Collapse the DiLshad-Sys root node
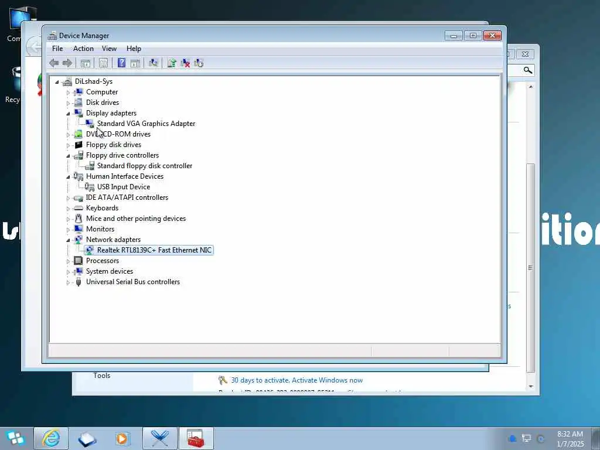The width and height of the screenshot is (600, 450). pyautogui.click(x=57, y=81)
